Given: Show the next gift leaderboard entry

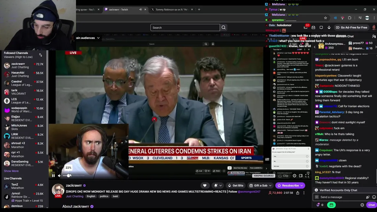Looking at the screenshot, I should [x=376, y=47].
